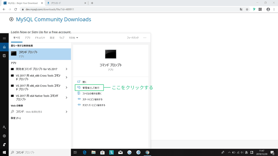
Task: Switch to the 設定 search tab
Action: [x=52, y=38]
